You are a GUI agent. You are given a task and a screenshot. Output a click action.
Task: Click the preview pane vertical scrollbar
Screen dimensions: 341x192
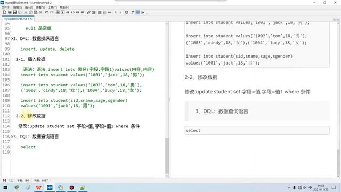[338, 162]
